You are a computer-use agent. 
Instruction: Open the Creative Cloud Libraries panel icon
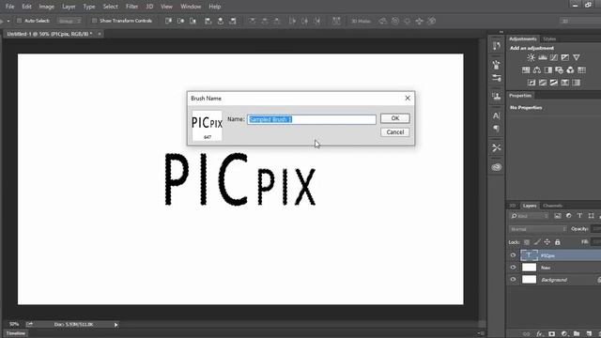click(497, 167)
